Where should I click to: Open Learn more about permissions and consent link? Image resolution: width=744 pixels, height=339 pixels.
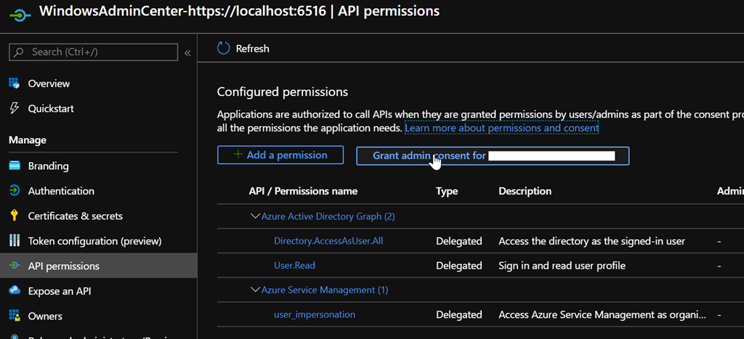(x=501, y=128)
